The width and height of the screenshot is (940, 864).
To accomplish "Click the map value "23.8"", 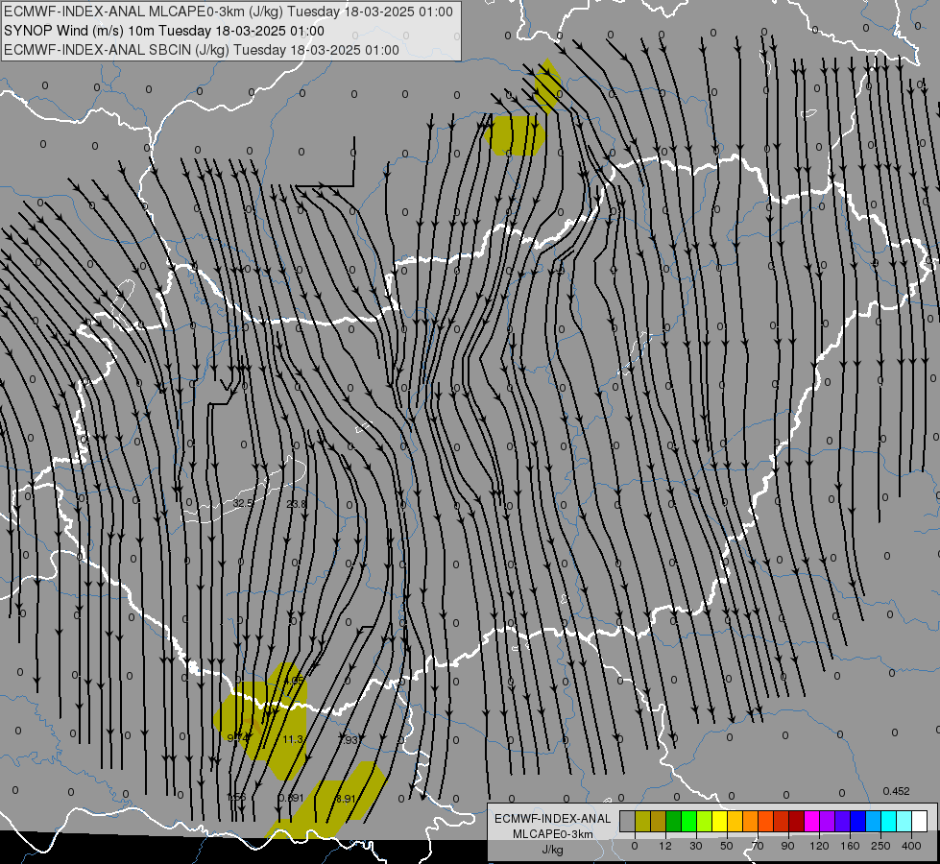I will pyautogui.click(x=296, y=504).
